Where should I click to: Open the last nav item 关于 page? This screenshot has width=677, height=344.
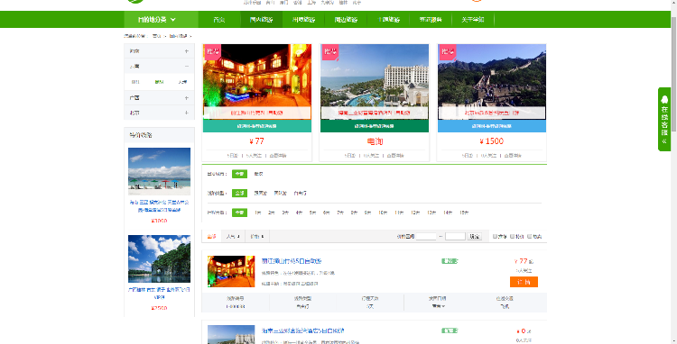pyautogui.click(x=473, y=20)
